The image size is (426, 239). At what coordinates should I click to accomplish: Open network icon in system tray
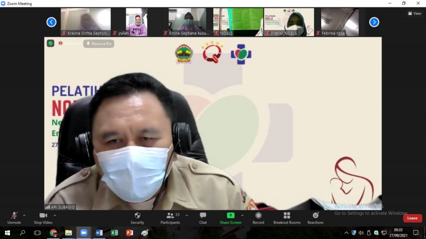[384, 233]
